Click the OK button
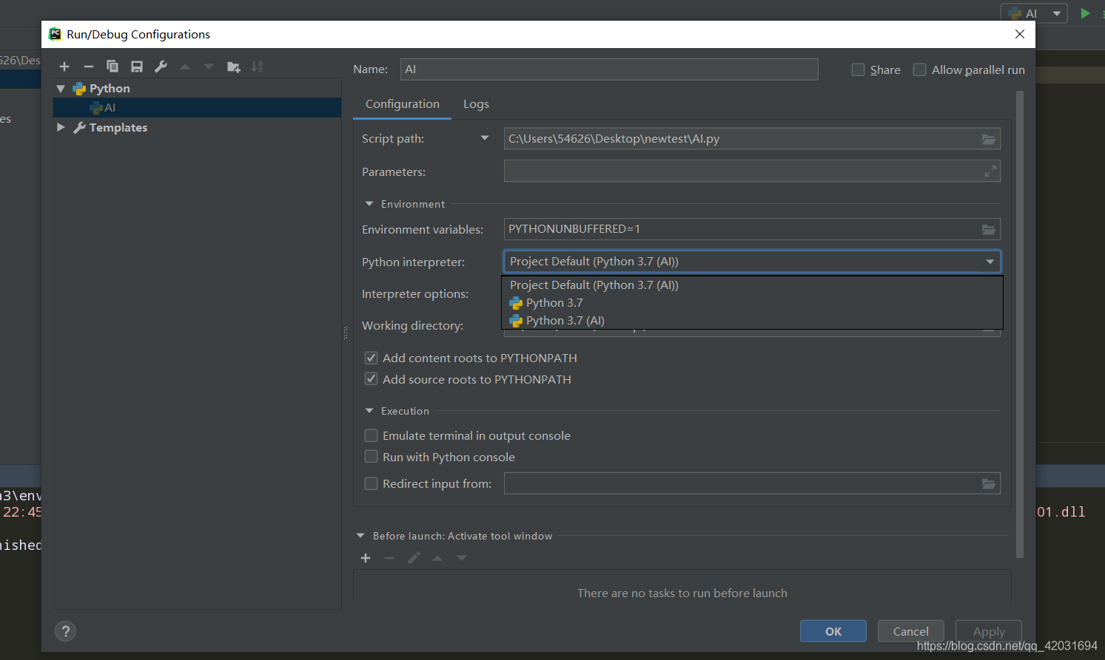1105x660 pixels. (833, 631)
